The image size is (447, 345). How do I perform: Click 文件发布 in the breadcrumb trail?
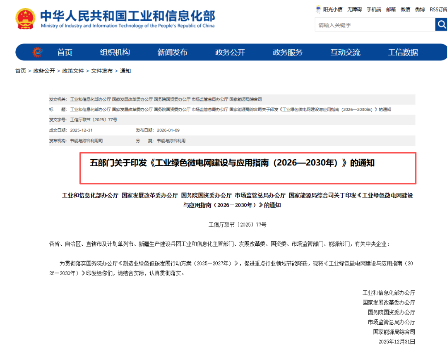click(102, 71)
